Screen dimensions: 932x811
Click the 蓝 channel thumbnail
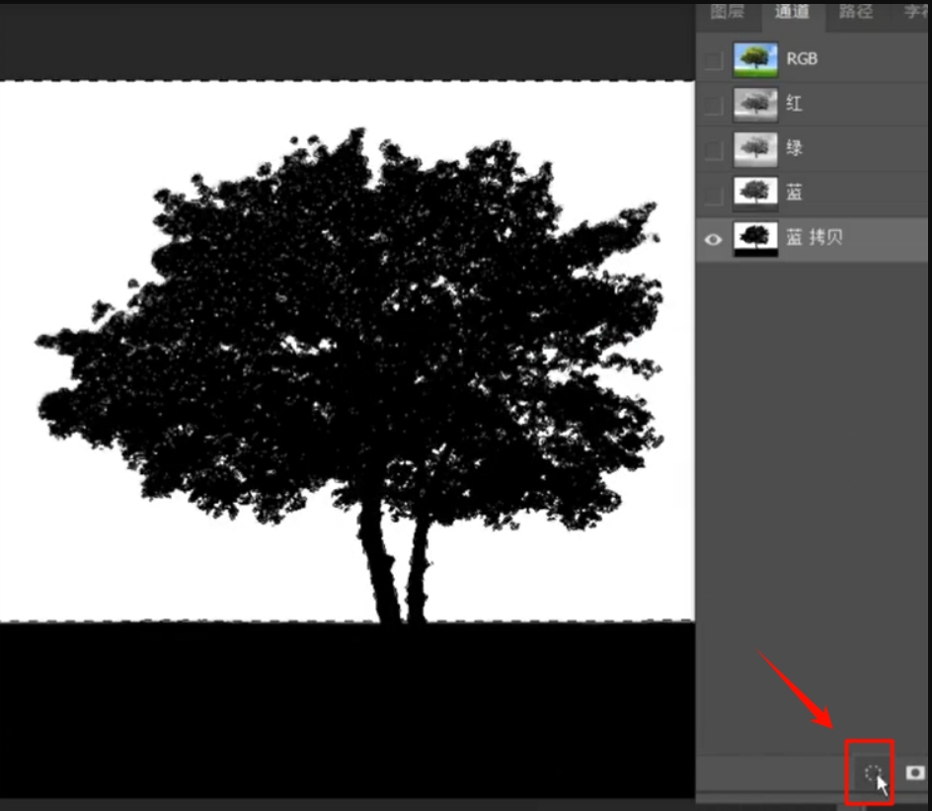click(755, 193)
